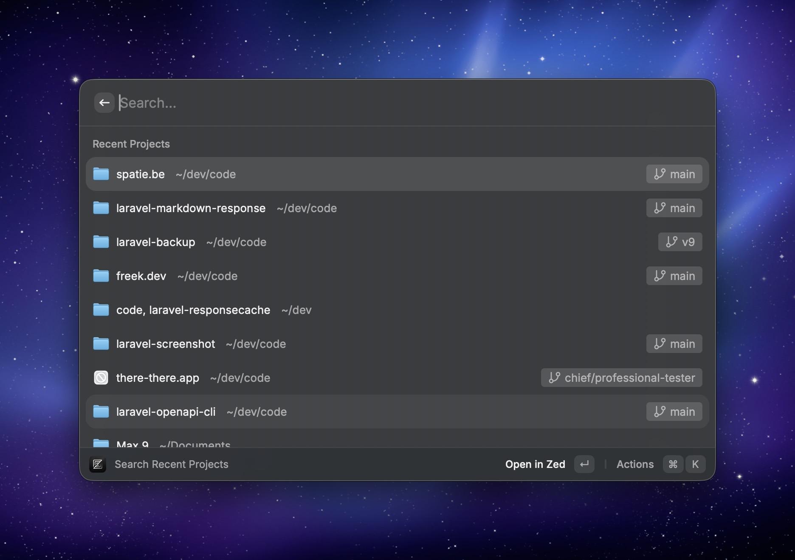
Task: Open the Actions menu
Action: click(635, 464)
